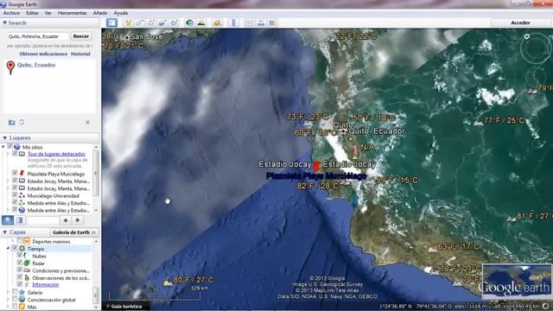Start recording a tour from the toolbar

(174, 22)
